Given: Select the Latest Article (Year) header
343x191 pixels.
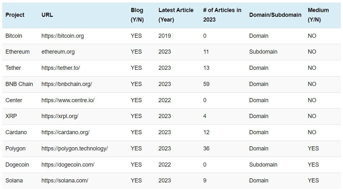Looking at the screenshot, I should (x=176, y=15).
